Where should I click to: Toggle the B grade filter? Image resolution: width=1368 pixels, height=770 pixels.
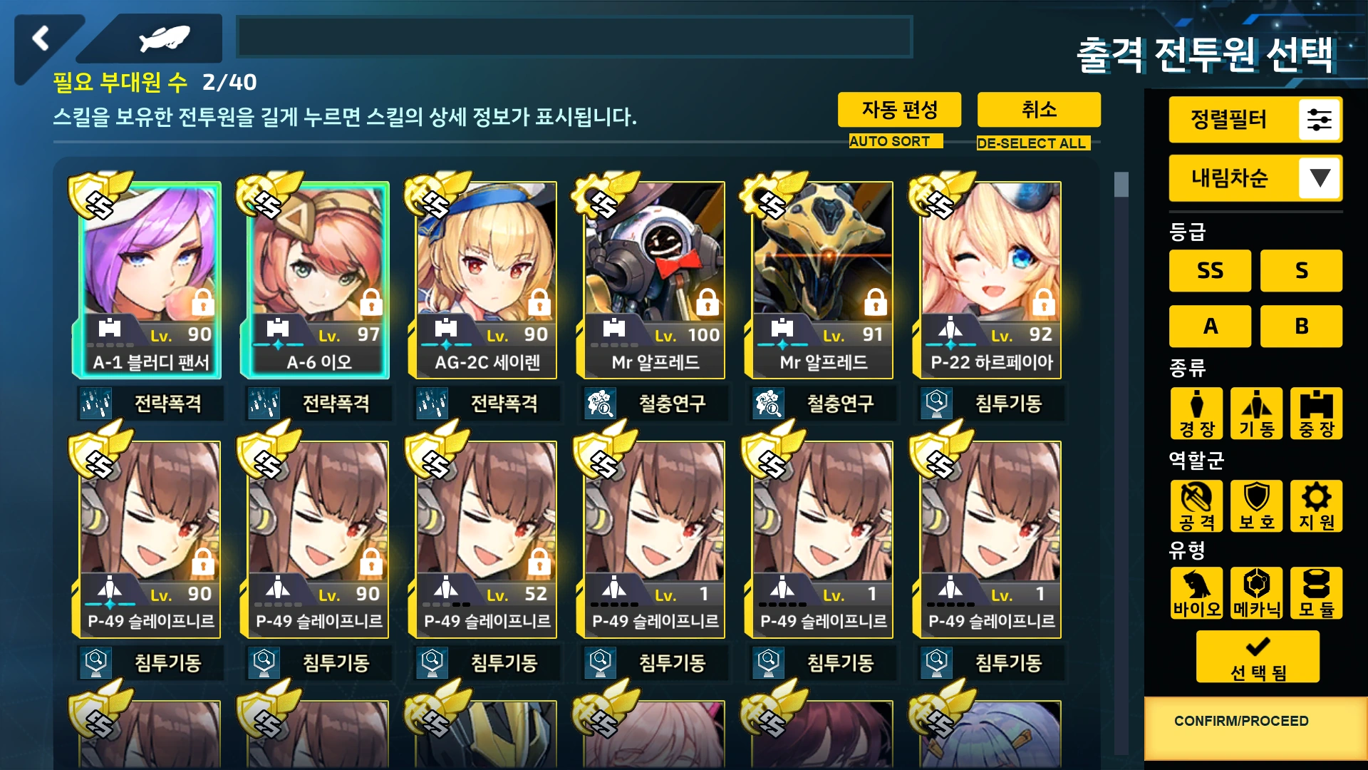pyautogui.click(x=1301, y=327)
